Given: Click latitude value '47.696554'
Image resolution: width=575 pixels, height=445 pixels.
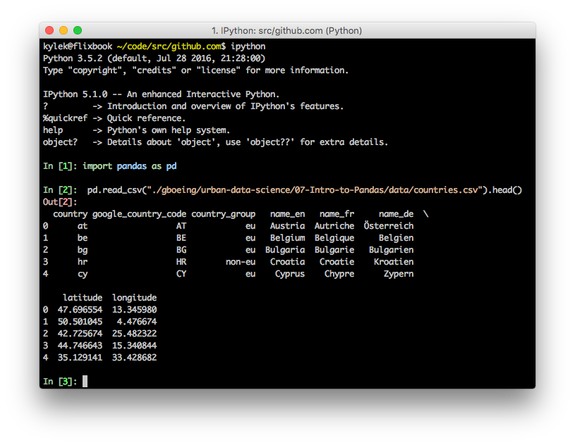Looking at the screenshot, I should [x=80, y=310].
